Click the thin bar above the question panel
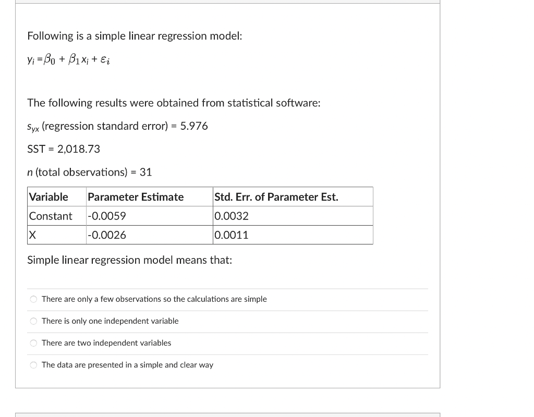Screen dimensions: 534x417 point(228,3)
